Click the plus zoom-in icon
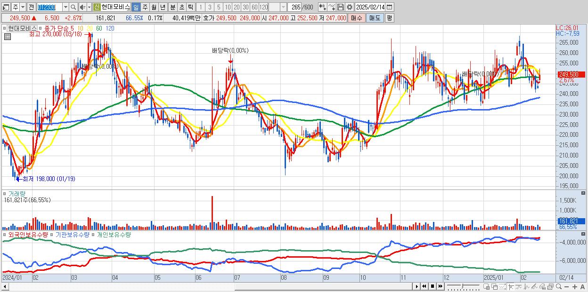 pos(574,287)
